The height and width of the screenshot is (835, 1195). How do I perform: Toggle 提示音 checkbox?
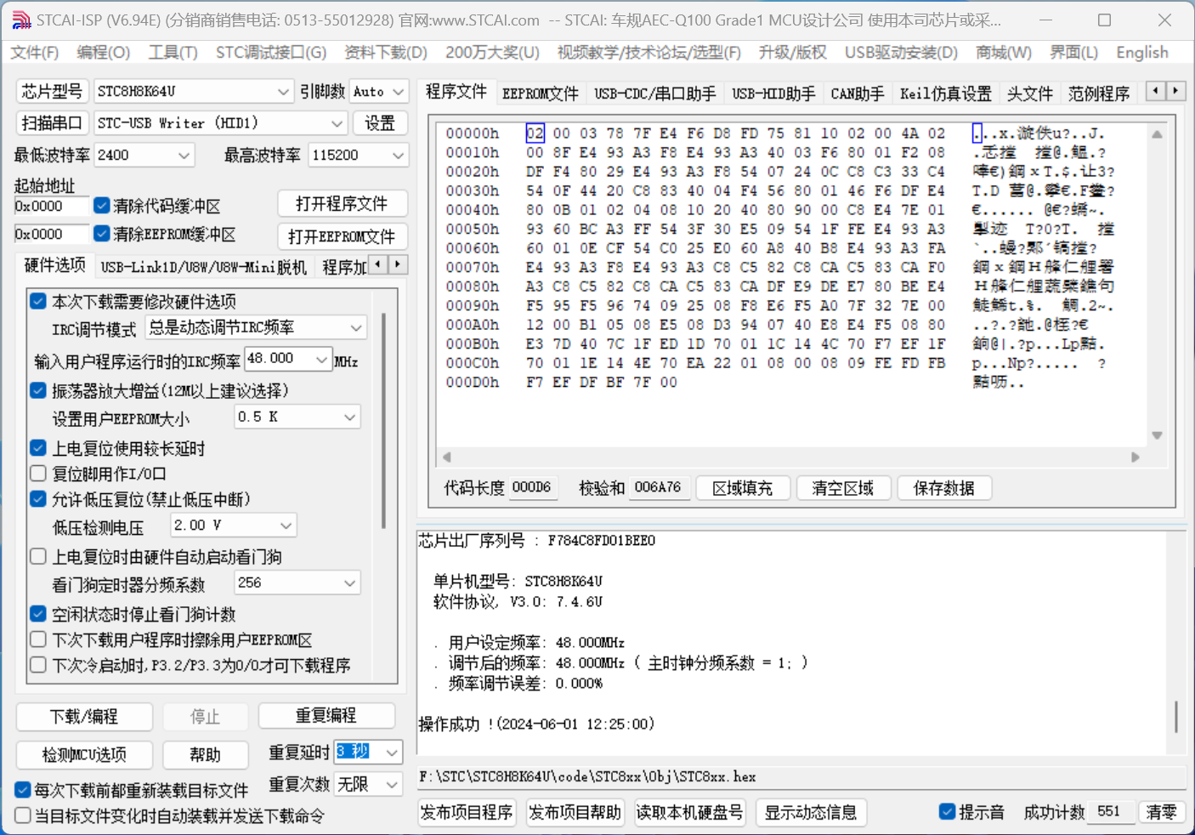(x=947, y=812)
